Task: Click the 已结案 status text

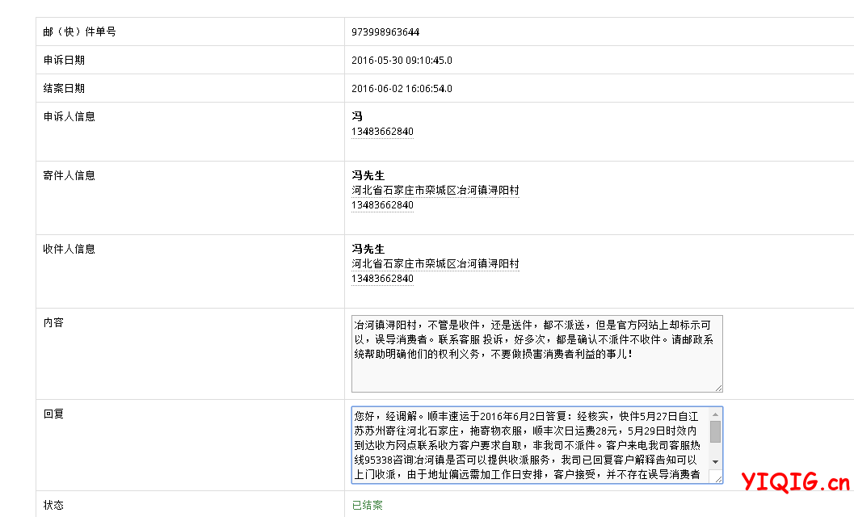Action: tap(367, 506)
